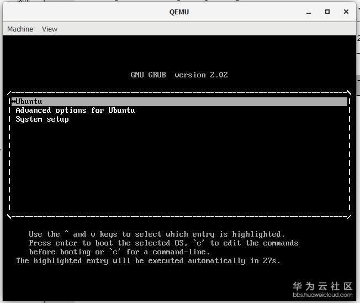Viewport: 360px width, 303px height.
Task: Minimize the QEMU window
Action: [309, 12]
